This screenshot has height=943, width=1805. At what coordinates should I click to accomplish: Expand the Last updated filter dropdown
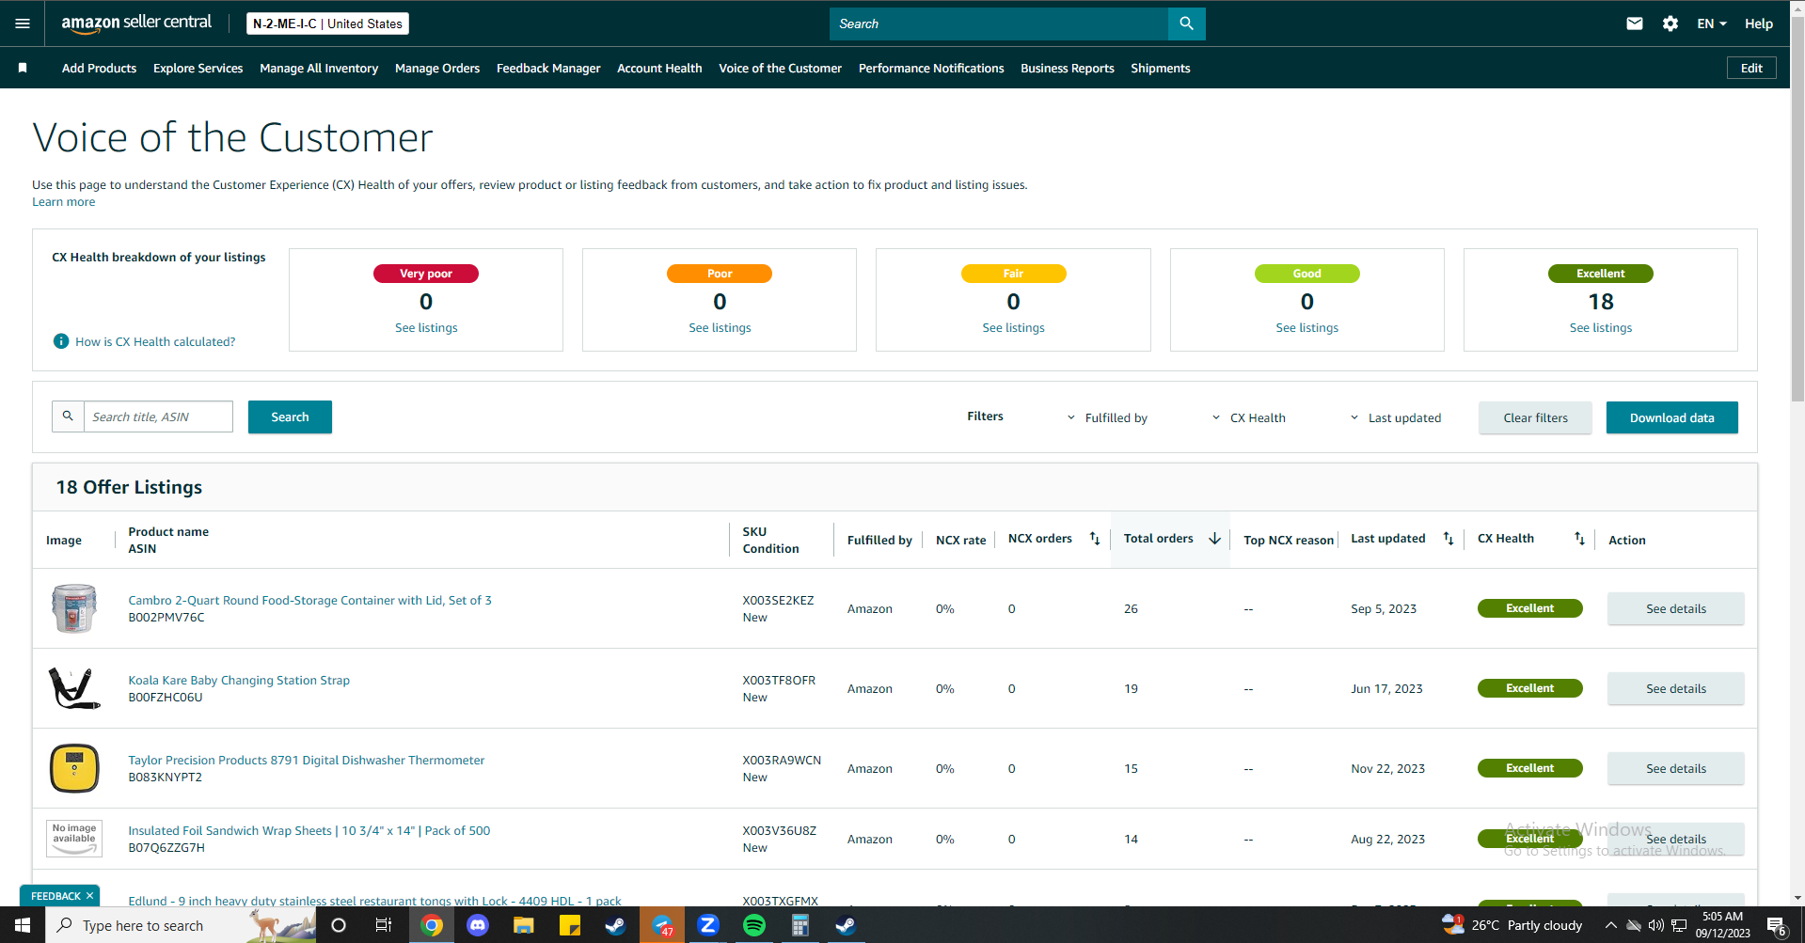pos(1396,417)
